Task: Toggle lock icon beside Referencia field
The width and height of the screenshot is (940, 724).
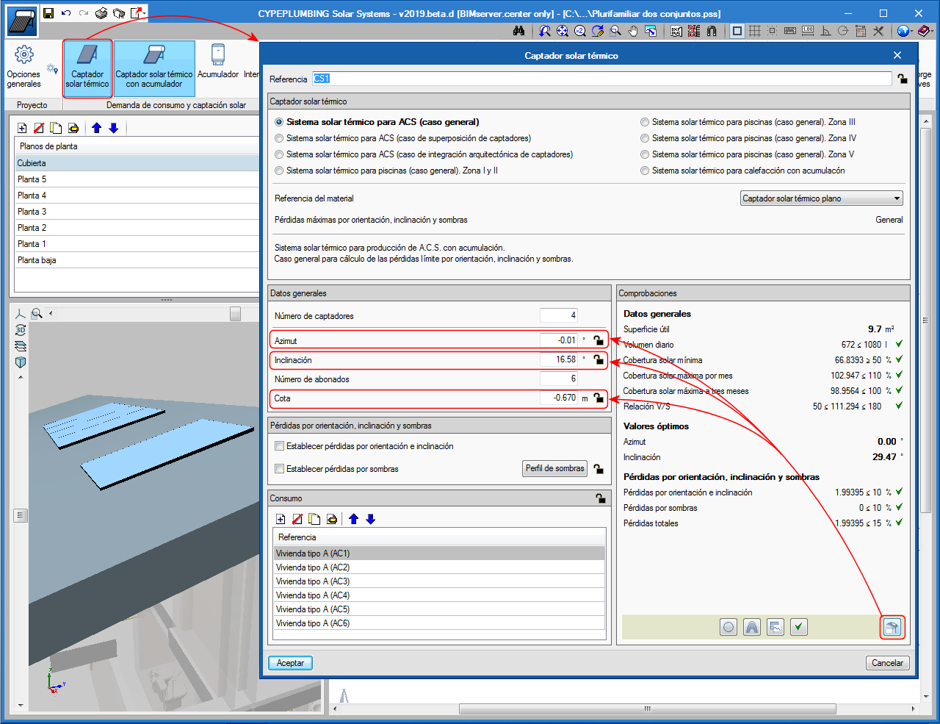Action: 902,79
